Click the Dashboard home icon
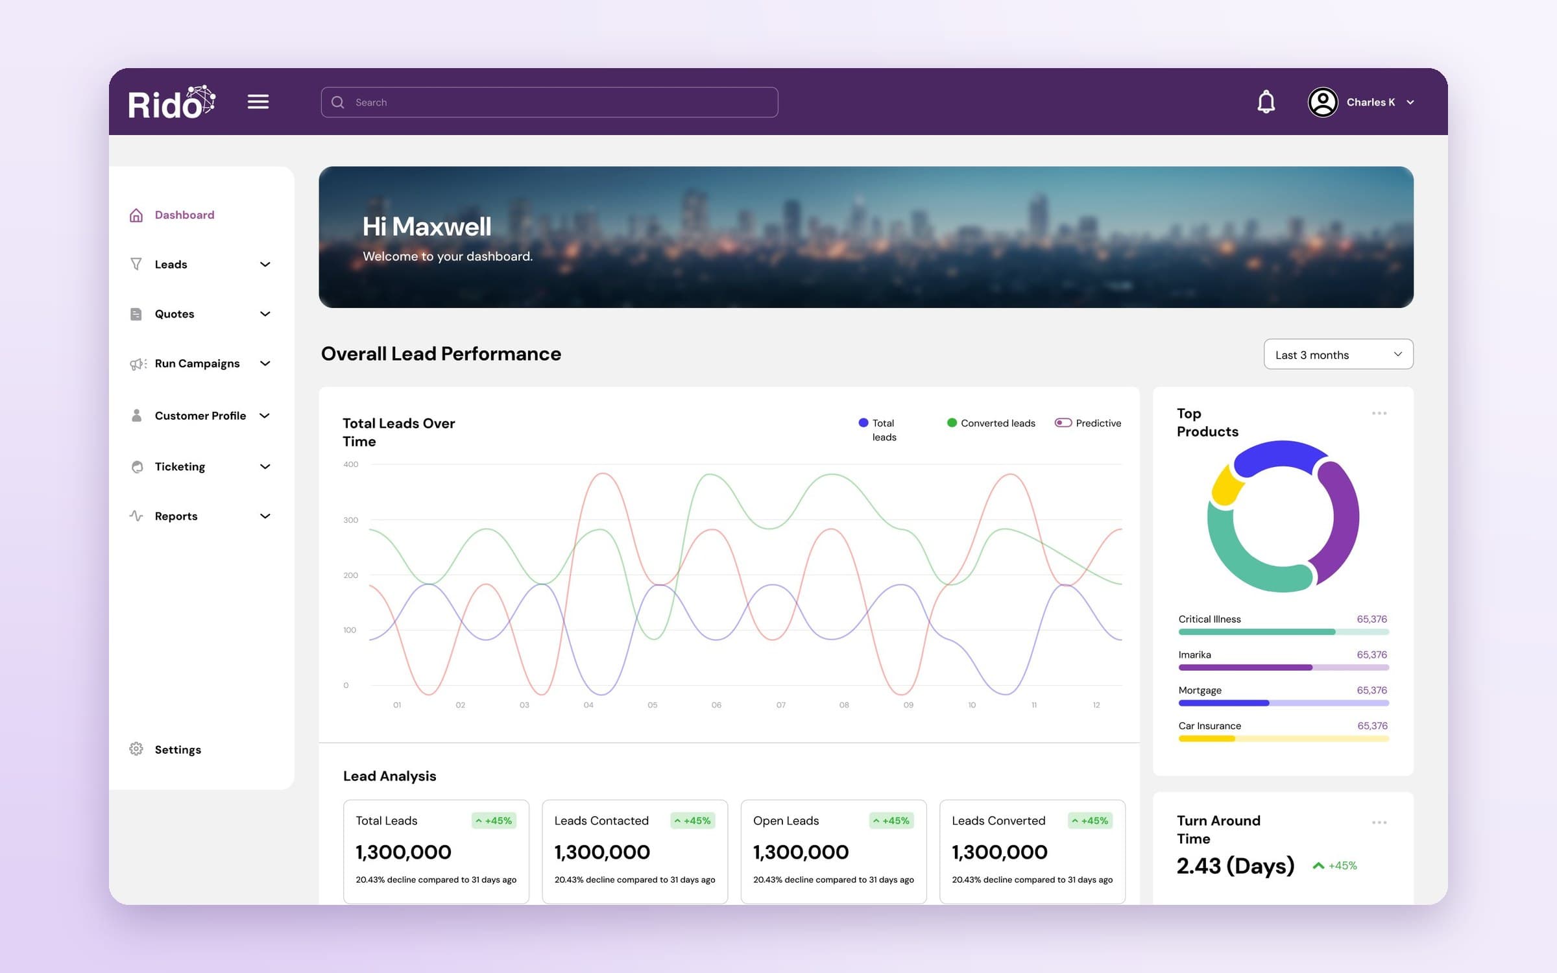 coord(136,215)
